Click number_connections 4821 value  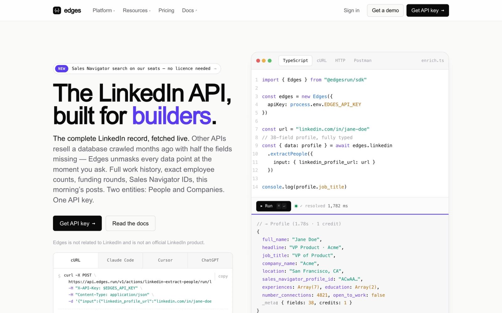[322, 295]
